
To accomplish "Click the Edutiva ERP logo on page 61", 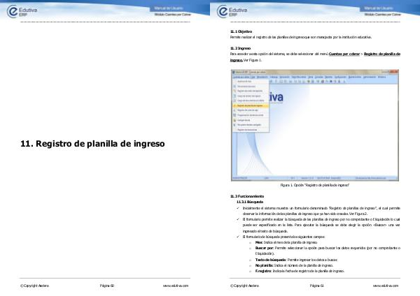I will click(232, 12).
